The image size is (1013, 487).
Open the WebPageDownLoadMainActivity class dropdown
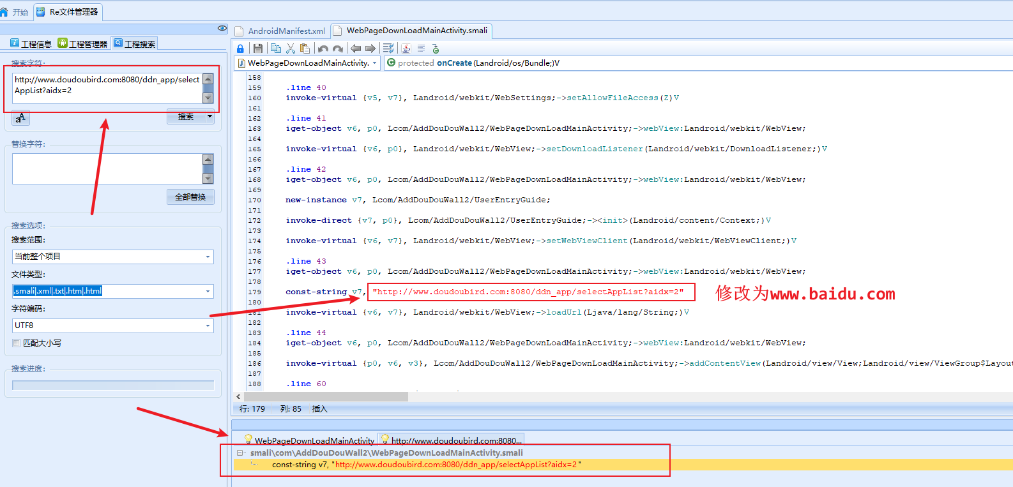(375, 63)
